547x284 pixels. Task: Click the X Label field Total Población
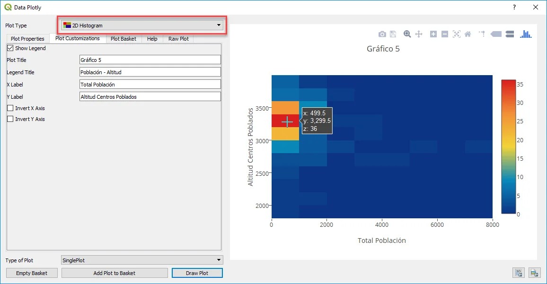pos(150,84)
